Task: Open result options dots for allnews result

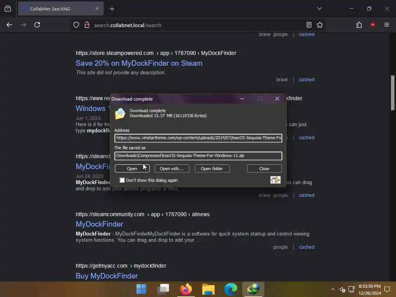Action: [x=293, y=247]
